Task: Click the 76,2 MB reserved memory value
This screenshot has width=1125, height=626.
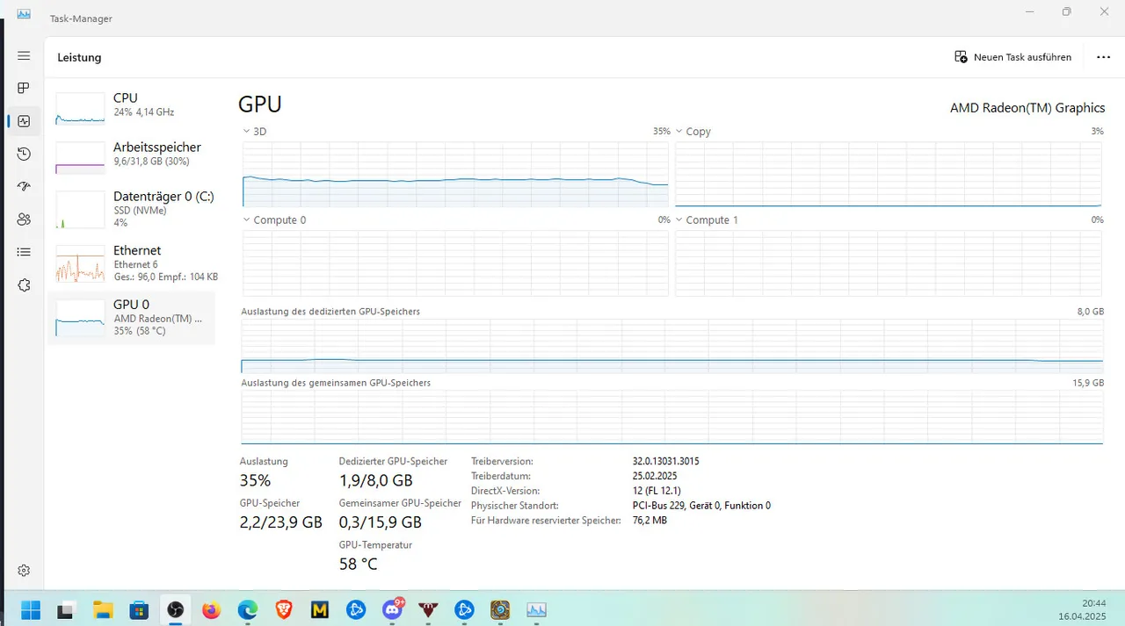Action: (x=650, y=521)
